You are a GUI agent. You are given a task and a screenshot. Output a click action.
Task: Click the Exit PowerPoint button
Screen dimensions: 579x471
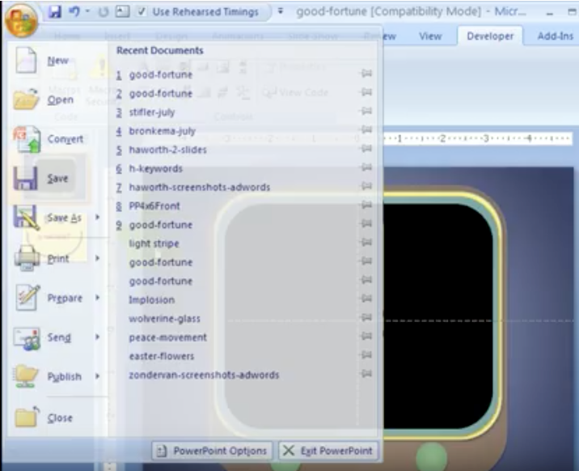click(x=327, y=451)
